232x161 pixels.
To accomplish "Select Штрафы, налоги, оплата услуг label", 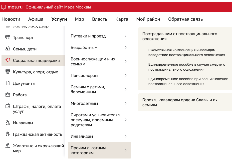I will 37,109.
